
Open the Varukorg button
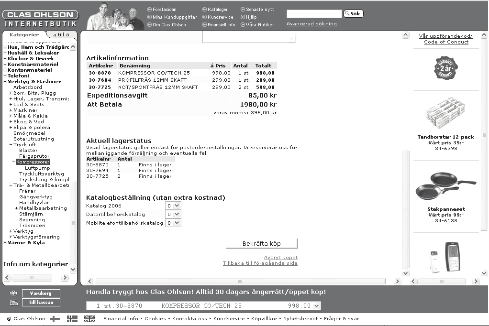(41, 293)
